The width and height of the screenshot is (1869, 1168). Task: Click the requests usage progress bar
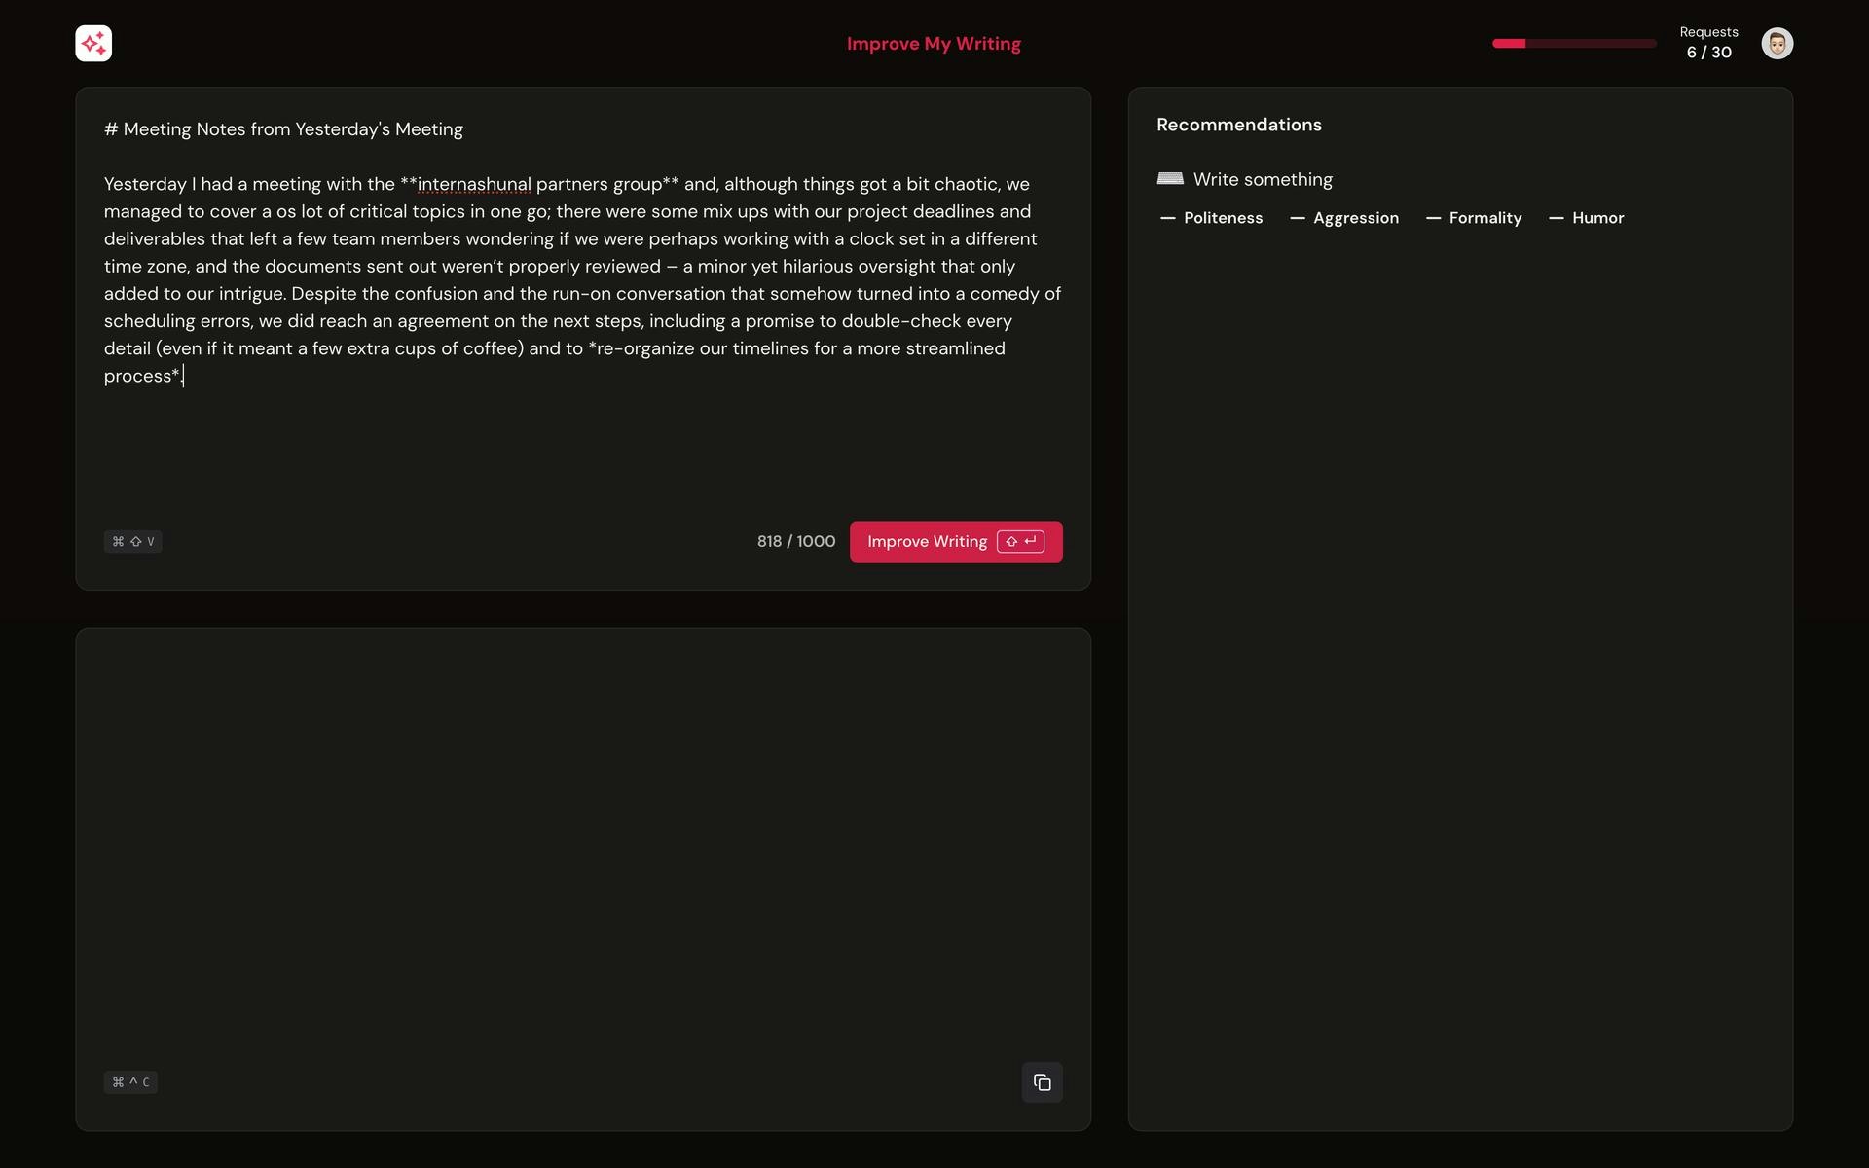click(1573, 44)
